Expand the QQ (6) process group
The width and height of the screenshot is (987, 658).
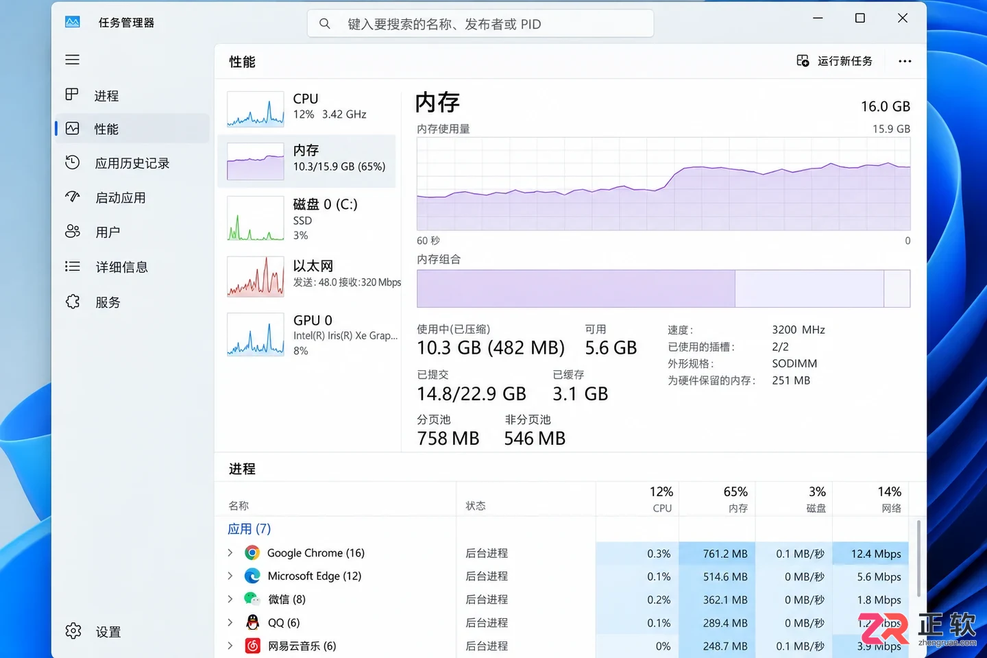tap(230, 622)
